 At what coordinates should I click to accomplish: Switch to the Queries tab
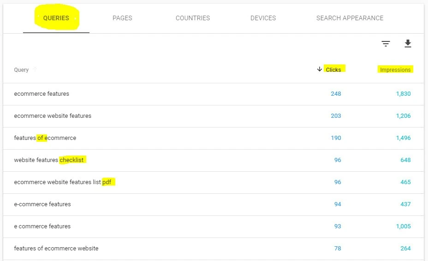click(56, 18)
